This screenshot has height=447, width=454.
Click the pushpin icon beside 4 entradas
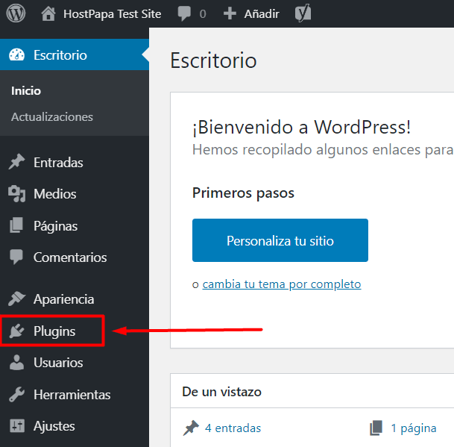[x=191, y=428]
